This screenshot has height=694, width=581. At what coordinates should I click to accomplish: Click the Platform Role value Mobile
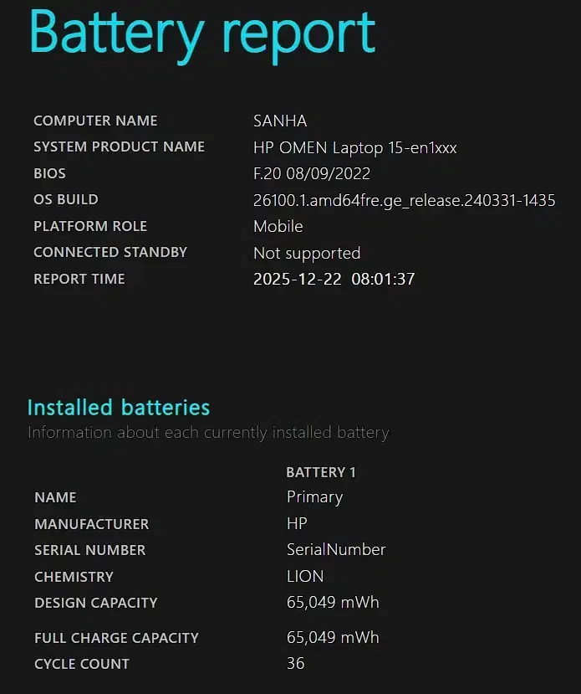[x=278, y=226]
